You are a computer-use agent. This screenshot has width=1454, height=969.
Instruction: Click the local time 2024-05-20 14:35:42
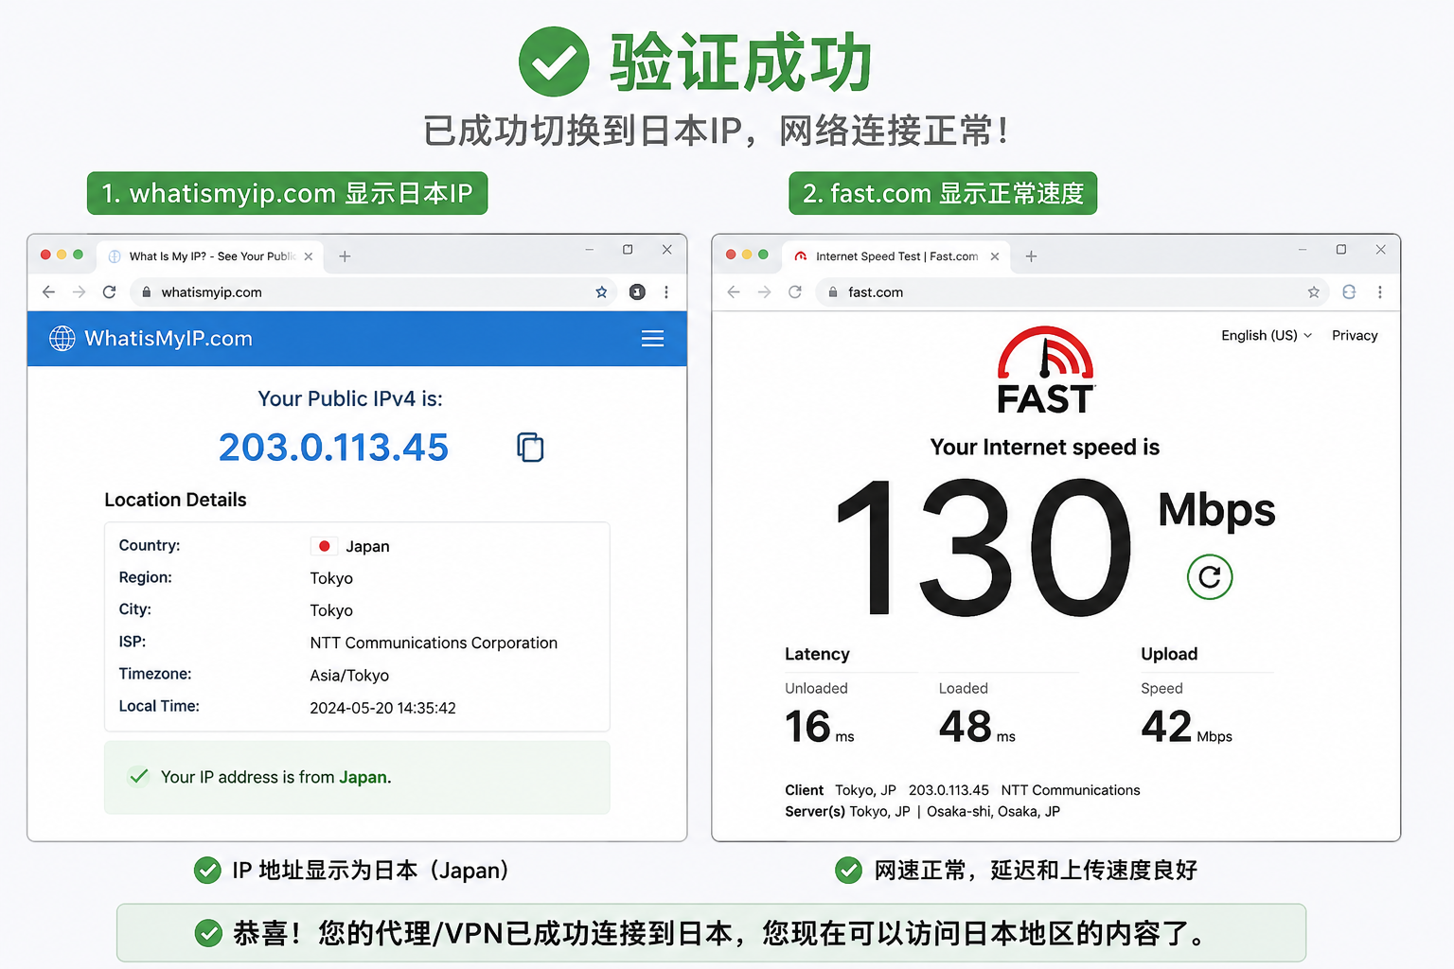(382, 708)
